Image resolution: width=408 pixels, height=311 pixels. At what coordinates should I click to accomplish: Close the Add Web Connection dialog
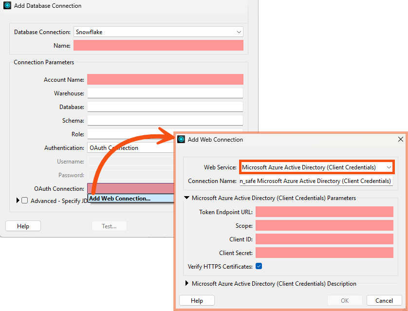[x=401, y=139]
